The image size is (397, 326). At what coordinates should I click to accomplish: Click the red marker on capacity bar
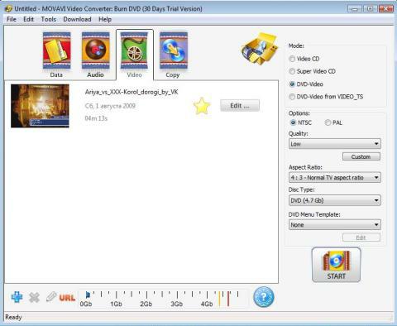(x=228, y=299)
